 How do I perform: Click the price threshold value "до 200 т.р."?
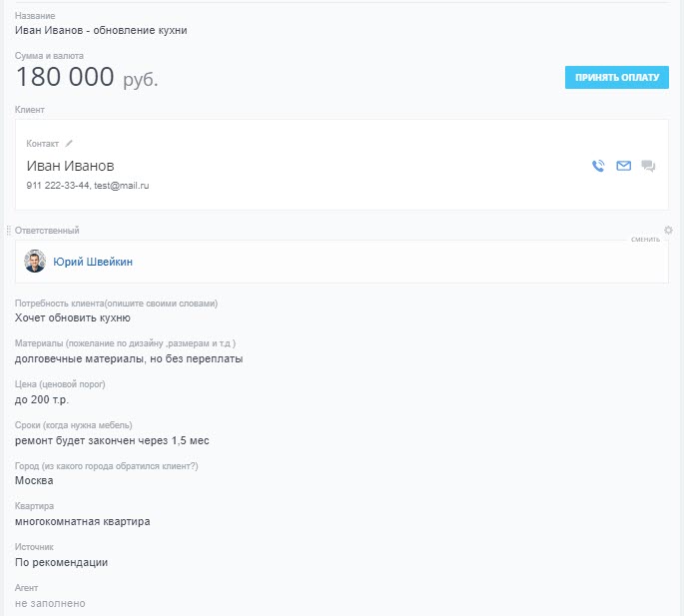[42, 399]
